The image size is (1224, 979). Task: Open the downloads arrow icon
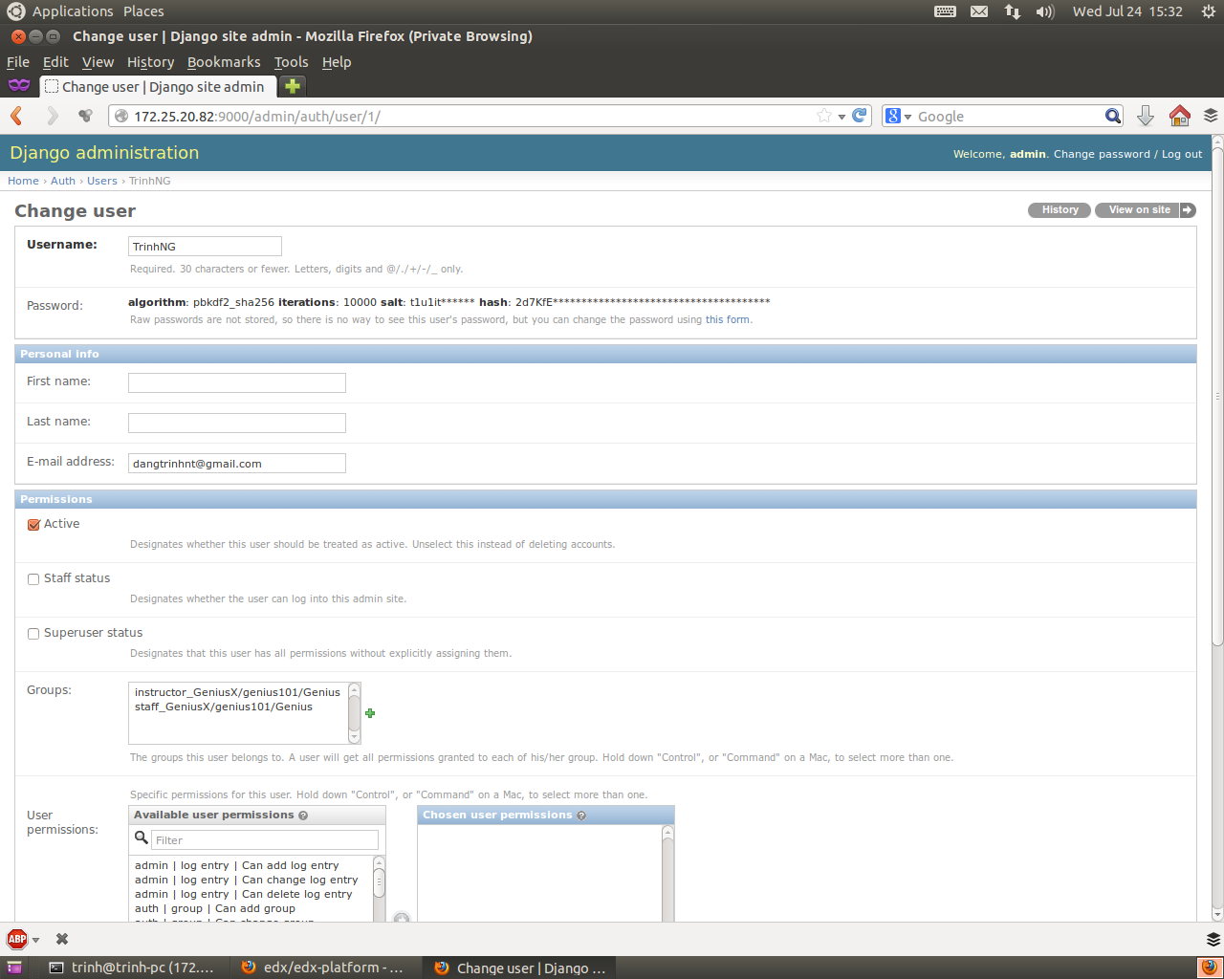coord(1145,116)
